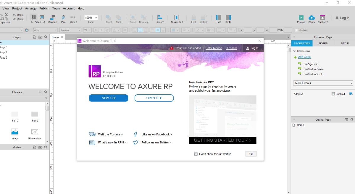This screenshot has width=355, height=194.
Task: Open the Publish dropdown button
Action: tap(323, 19)
